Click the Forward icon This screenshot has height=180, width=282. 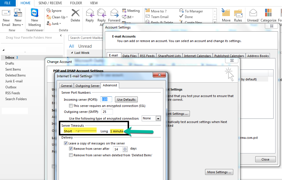coord(114,14)
